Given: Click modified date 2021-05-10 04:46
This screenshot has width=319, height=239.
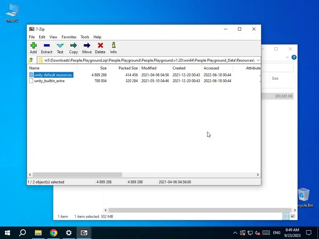Looking at the screenshot, I should pos(155,81).
